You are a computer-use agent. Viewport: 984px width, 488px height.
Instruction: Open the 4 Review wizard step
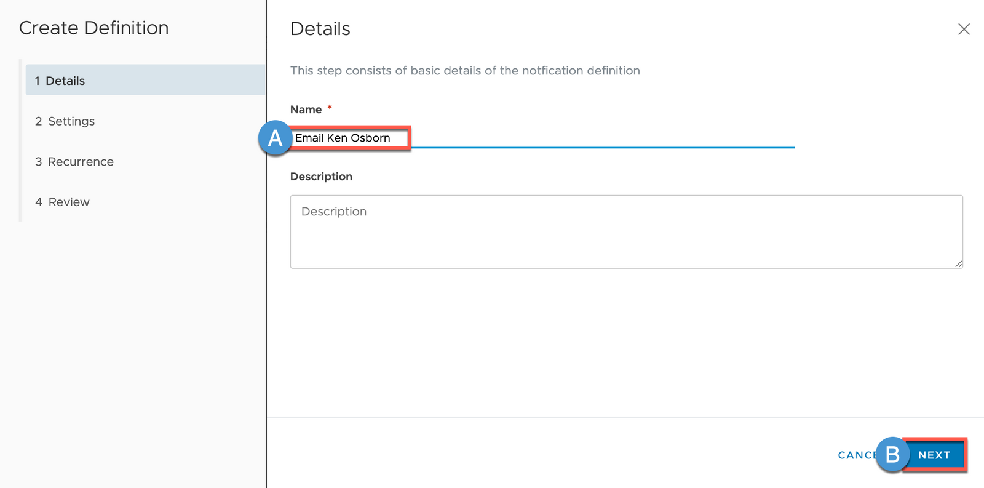coord(63,202)
